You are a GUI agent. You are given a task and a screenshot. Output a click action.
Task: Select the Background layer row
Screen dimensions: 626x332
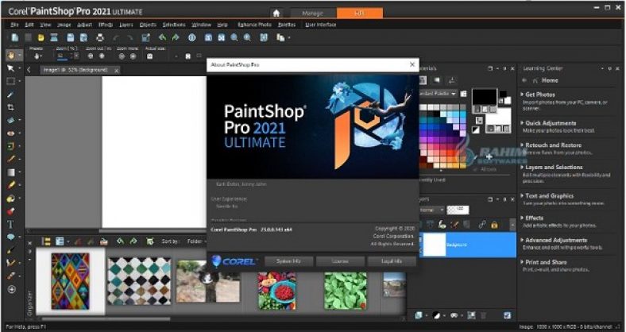pyautogui.click(x=467, y=245)
